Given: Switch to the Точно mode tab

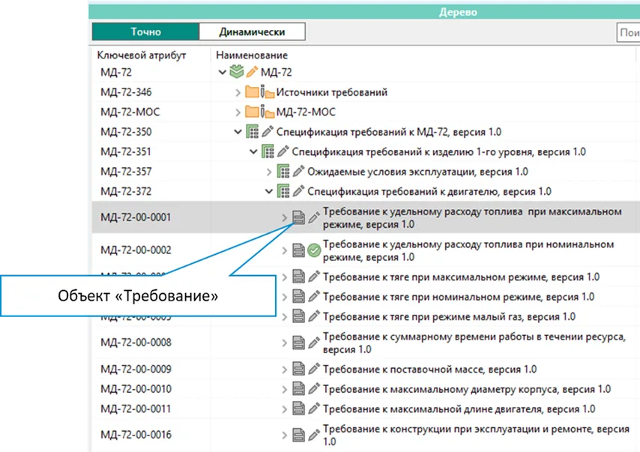Looking at the screenshot, I should tap(145, 31).
